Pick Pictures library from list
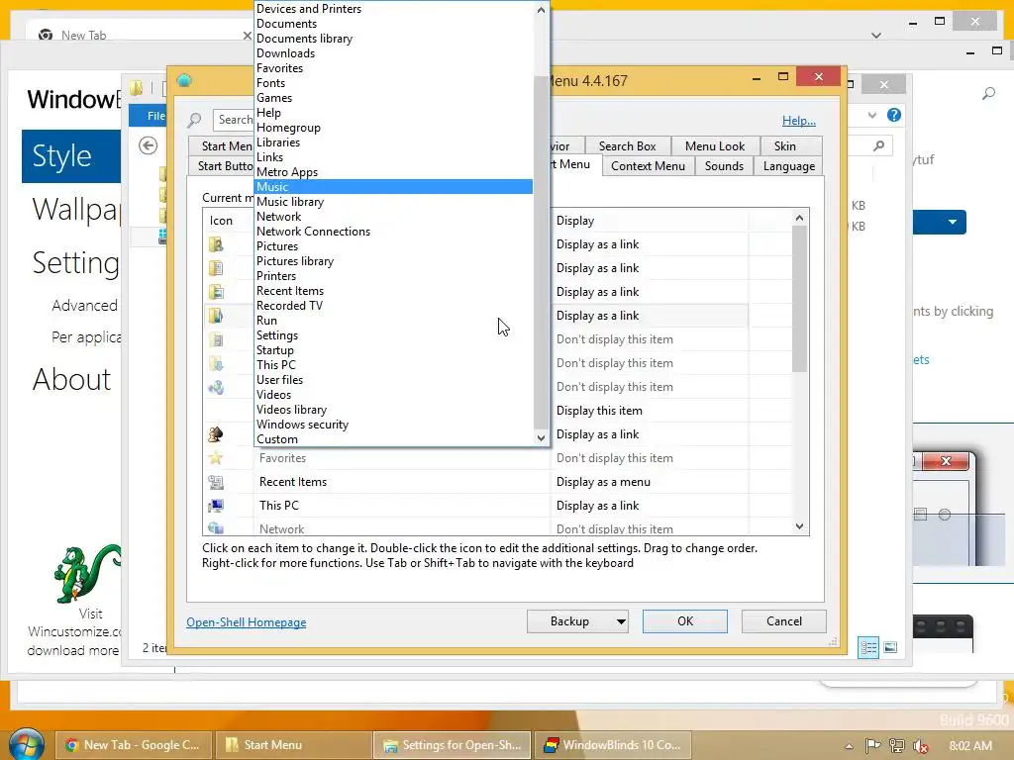This screenshot has height=760, width=1014. (394, 261)
